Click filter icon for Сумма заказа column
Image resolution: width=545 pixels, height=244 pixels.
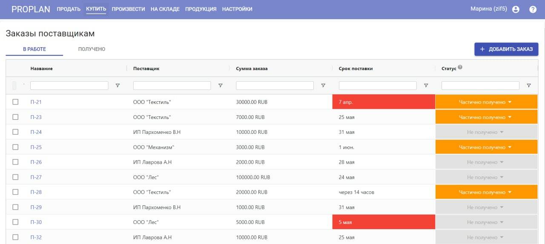click(x=323, y=85)
